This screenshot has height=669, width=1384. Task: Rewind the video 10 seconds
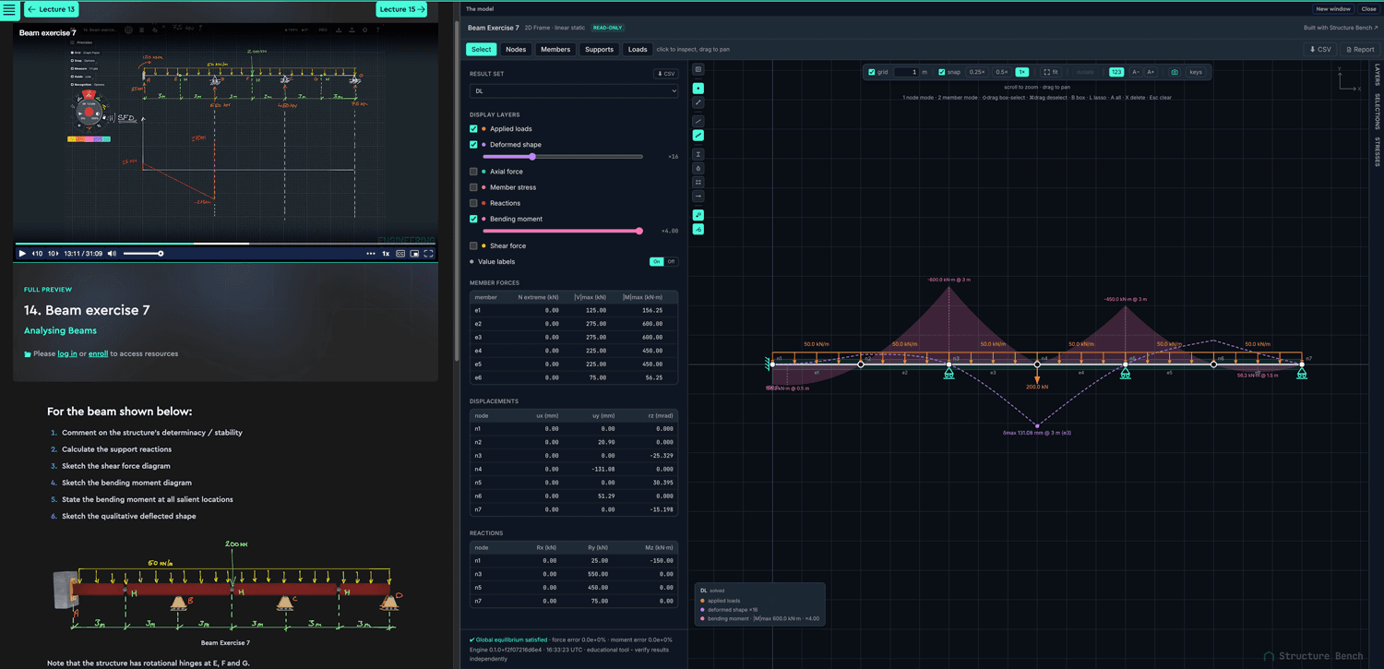(38, 254)
